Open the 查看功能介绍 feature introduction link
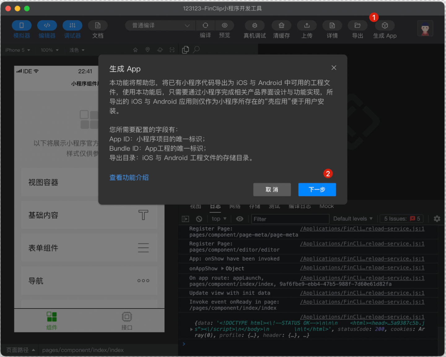Viewport: 446px width, 357px height. pos(129,177)
